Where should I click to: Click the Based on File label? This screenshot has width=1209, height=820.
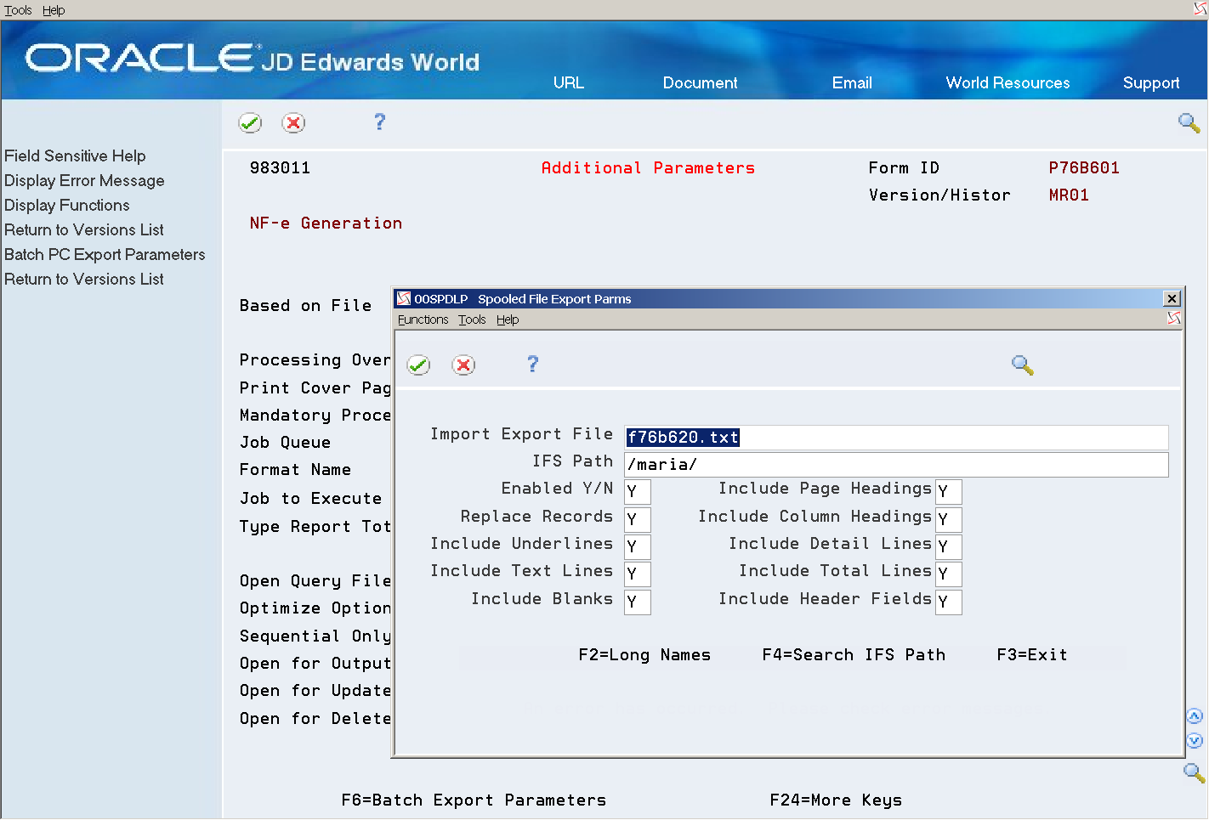click(x=305, y=305)
